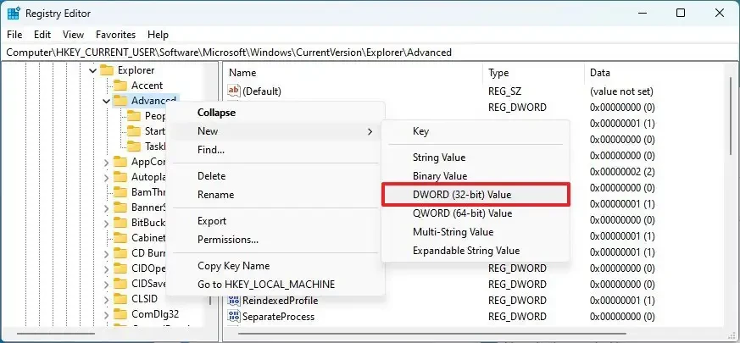This screenshot has width=740, height=343.
Task: Click the BitBucket folder icon in tree
Action: 120,223
